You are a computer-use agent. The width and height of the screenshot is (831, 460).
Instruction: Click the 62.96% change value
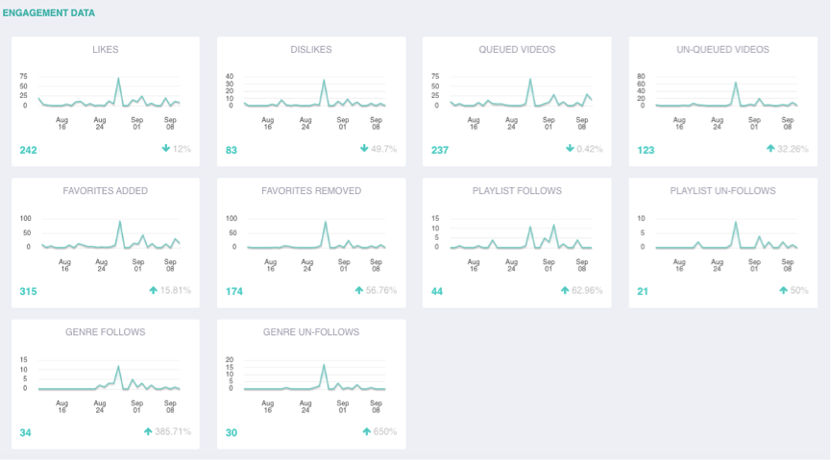pos(587,290)
